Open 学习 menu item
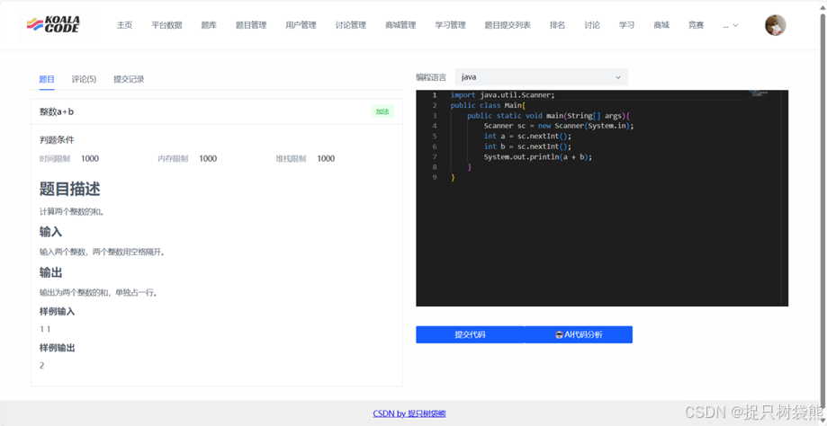 (626, 25)
